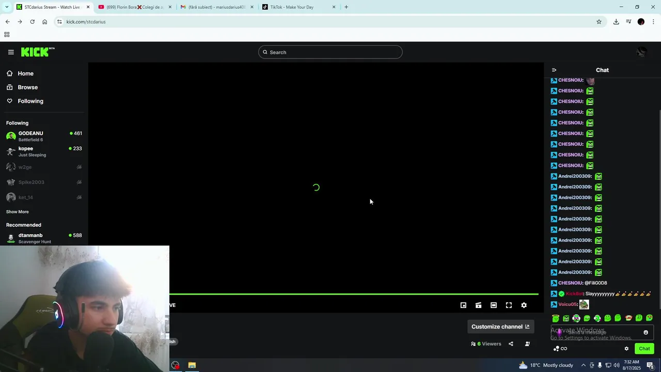Open a new browser tab
Screen dimensions: 661x372
346,7
